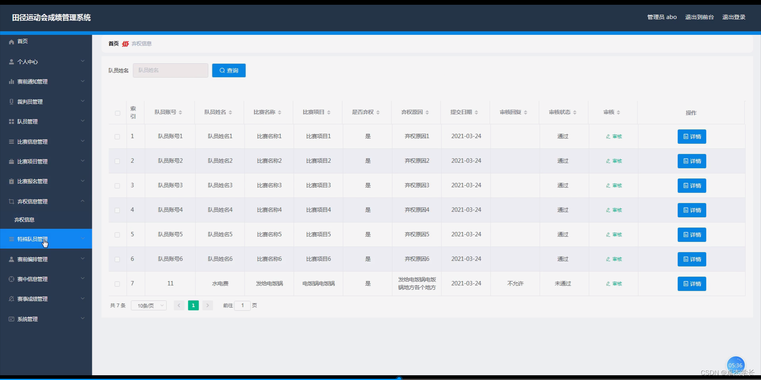Sort by 弃权原因 column arrows
Screen dimensions: 761x380
[x=427, y=112]
